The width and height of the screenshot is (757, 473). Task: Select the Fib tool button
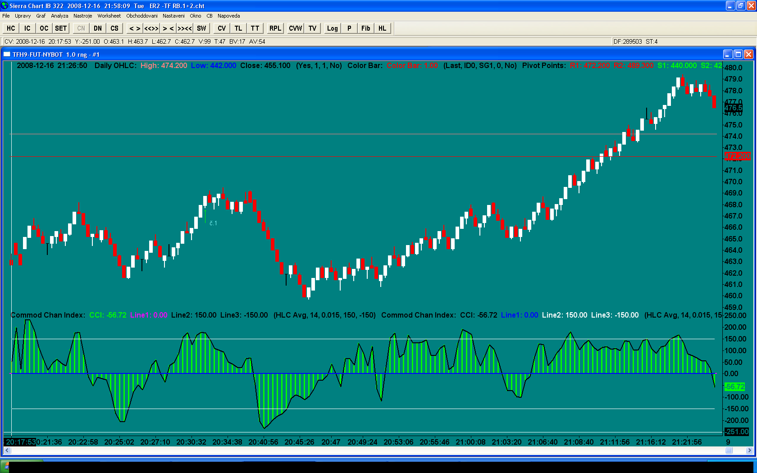[x=365, y=28]
